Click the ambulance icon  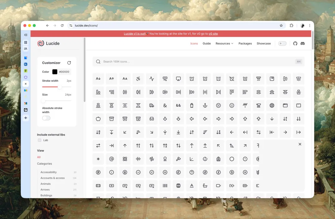tap(152, 105)
